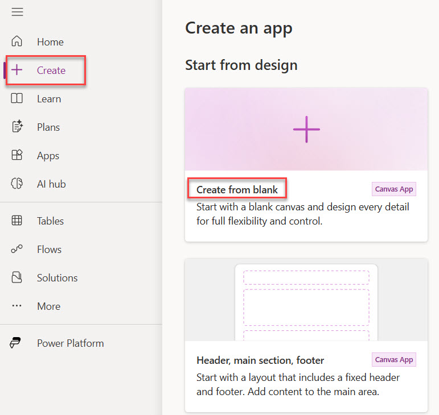
Task: Click the Solutions icon
Action: point(17,277)
